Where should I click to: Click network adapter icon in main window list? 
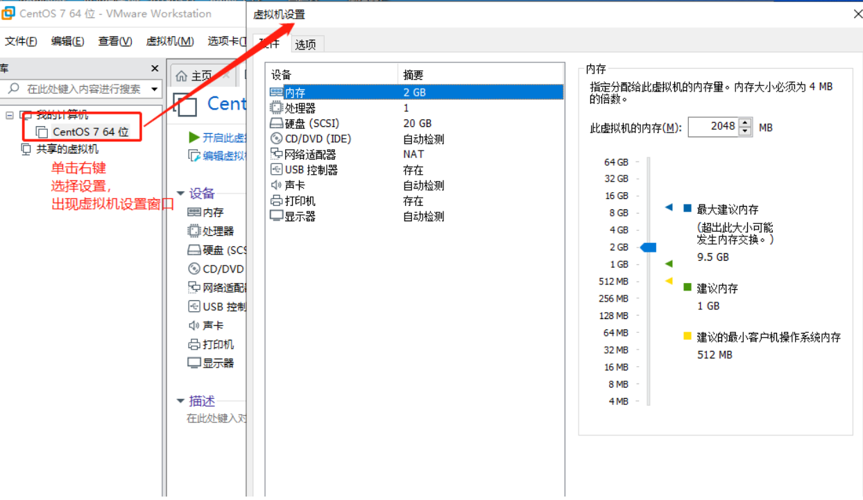[x=194, y=287]
